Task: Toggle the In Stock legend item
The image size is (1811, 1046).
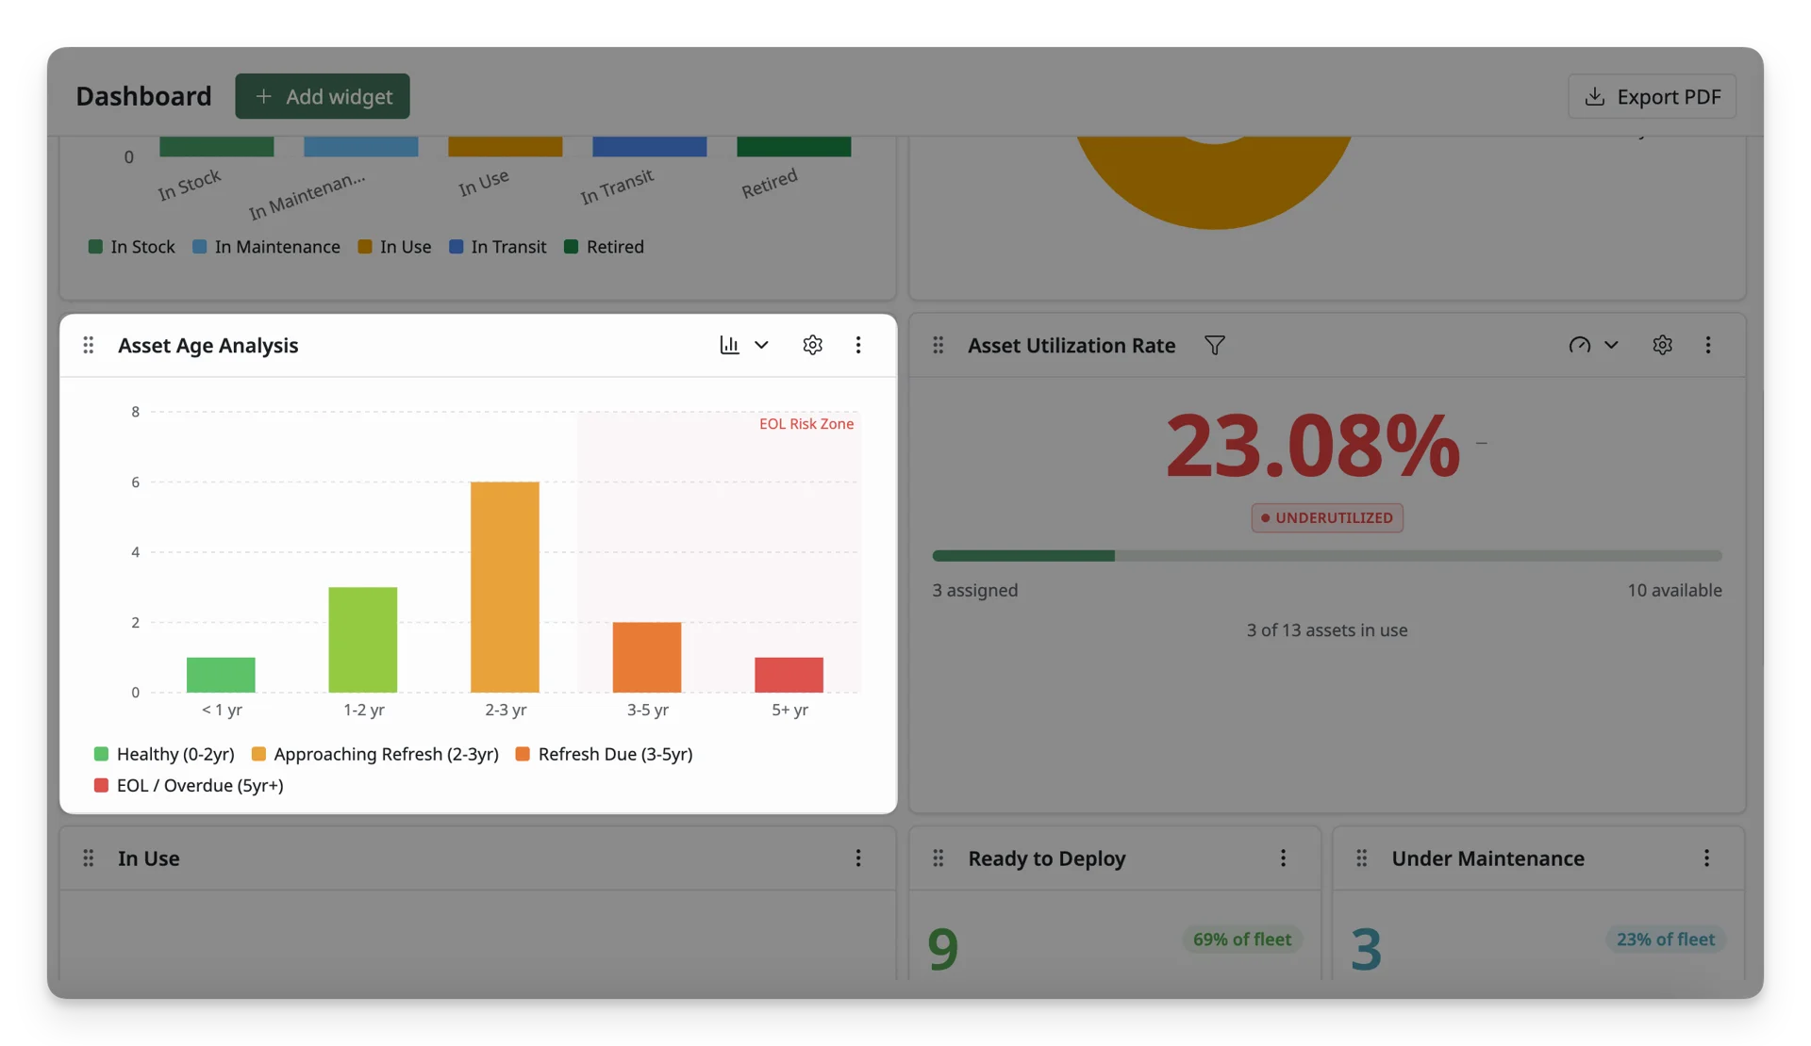Action: pos(131,247)
